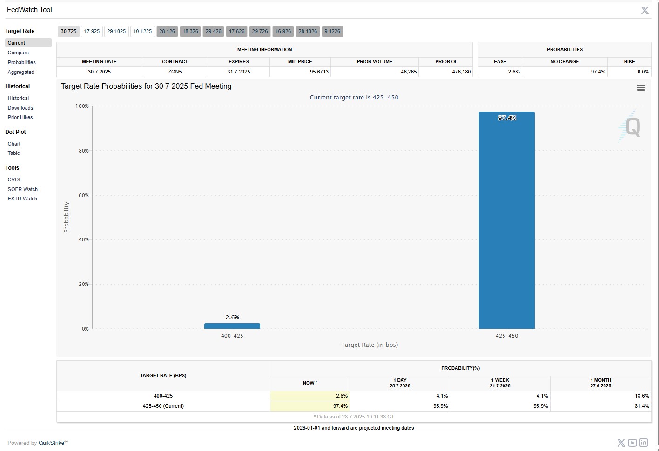Follow the QuikStrike link in footer
This screenshot has width=659, height=451.
tap(52, 443)
